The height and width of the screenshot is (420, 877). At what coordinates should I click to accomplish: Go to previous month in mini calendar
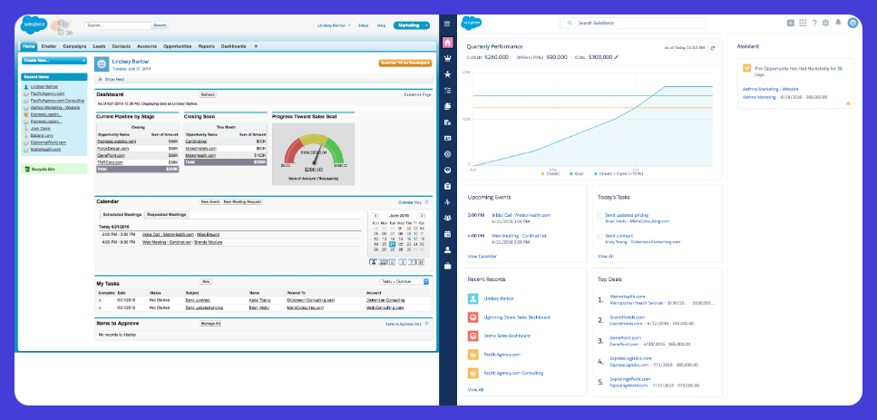pos(375,215)
